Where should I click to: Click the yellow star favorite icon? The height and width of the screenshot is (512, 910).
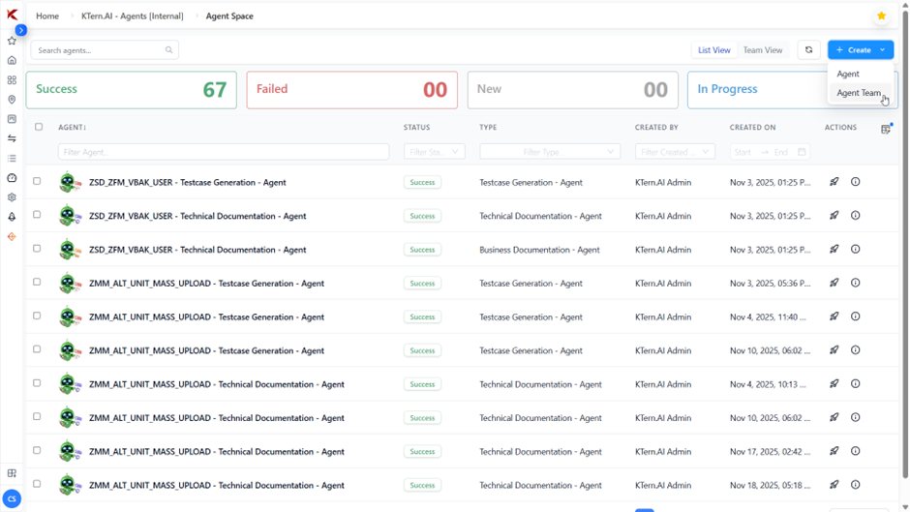tap(881, 16)
